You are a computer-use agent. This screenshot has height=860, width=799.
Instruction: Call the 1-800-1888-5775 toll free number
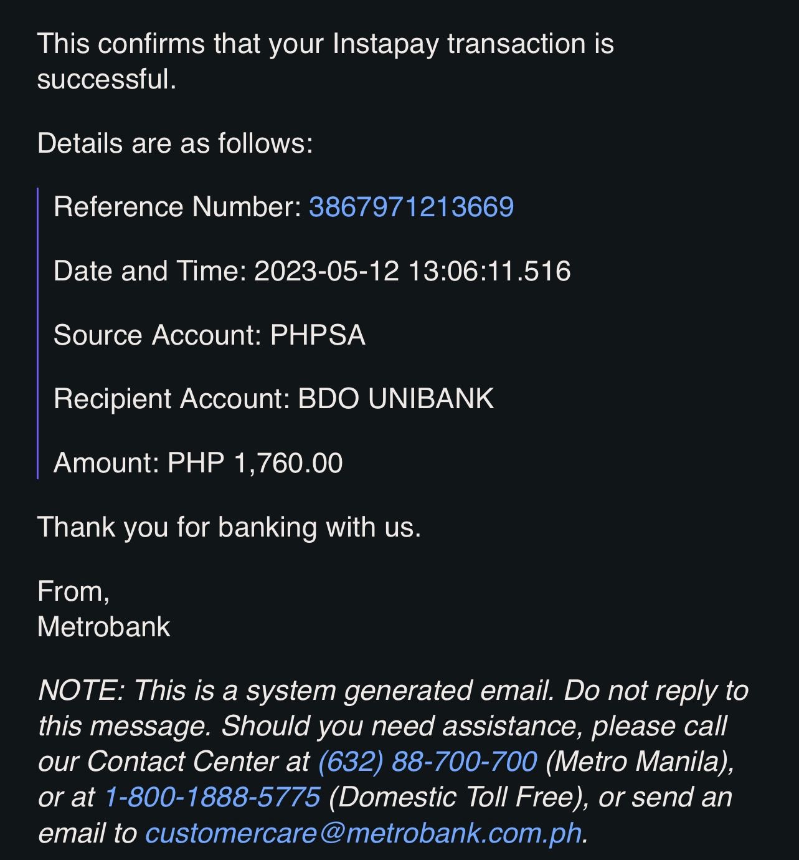click(x=212, y=797)
